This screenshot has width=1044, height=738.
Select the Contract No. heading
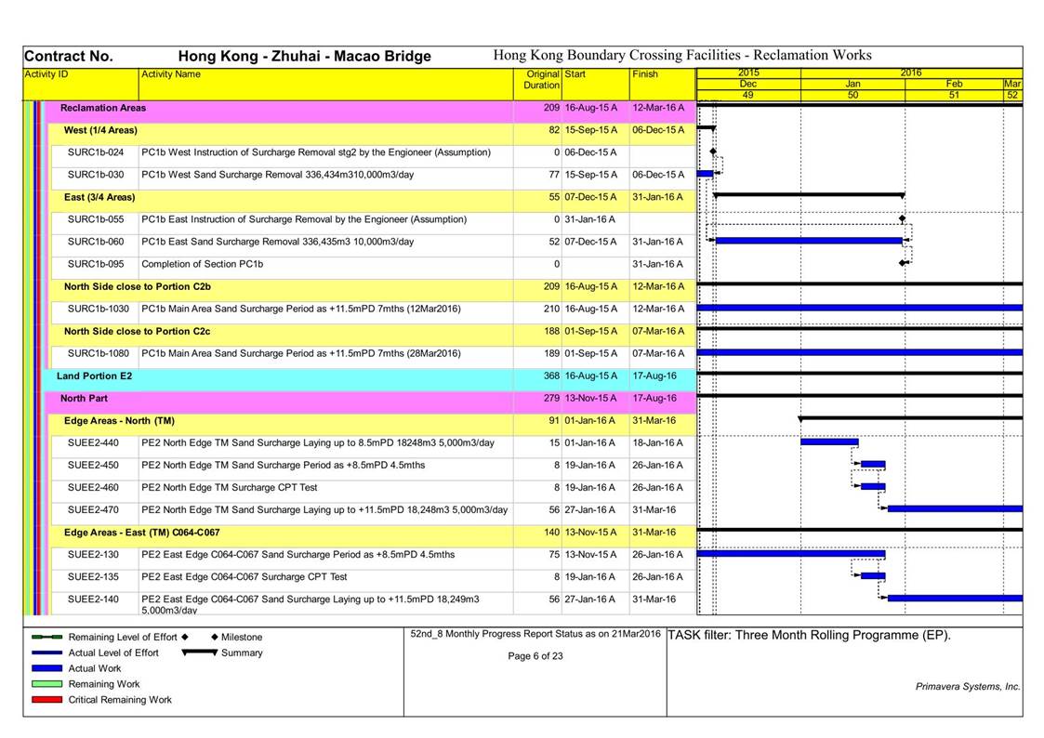point(69,56)
